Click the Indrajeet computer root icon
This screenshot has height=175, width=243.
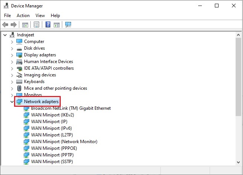[x=12, y=35]
